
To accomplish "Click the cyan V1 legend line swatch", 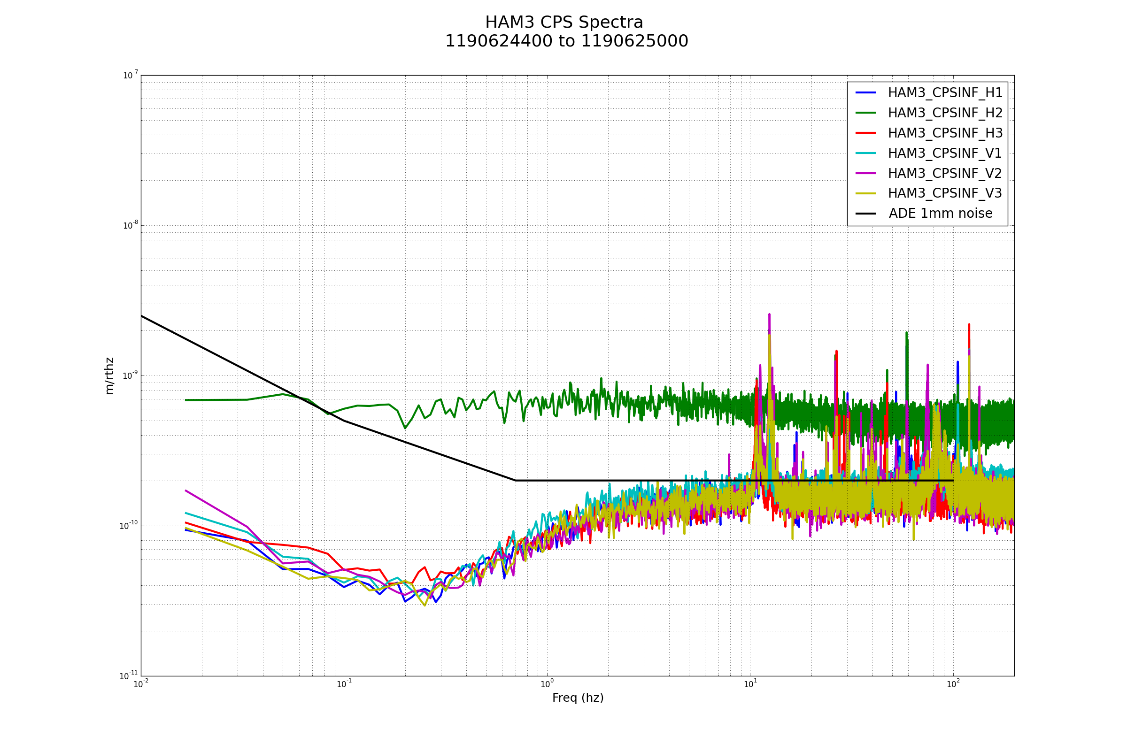I will point(866,153).
